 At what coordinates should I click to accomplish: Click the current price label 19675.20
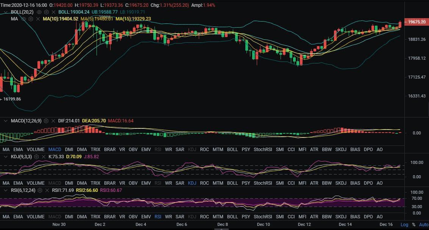click(x=416, y=22)
